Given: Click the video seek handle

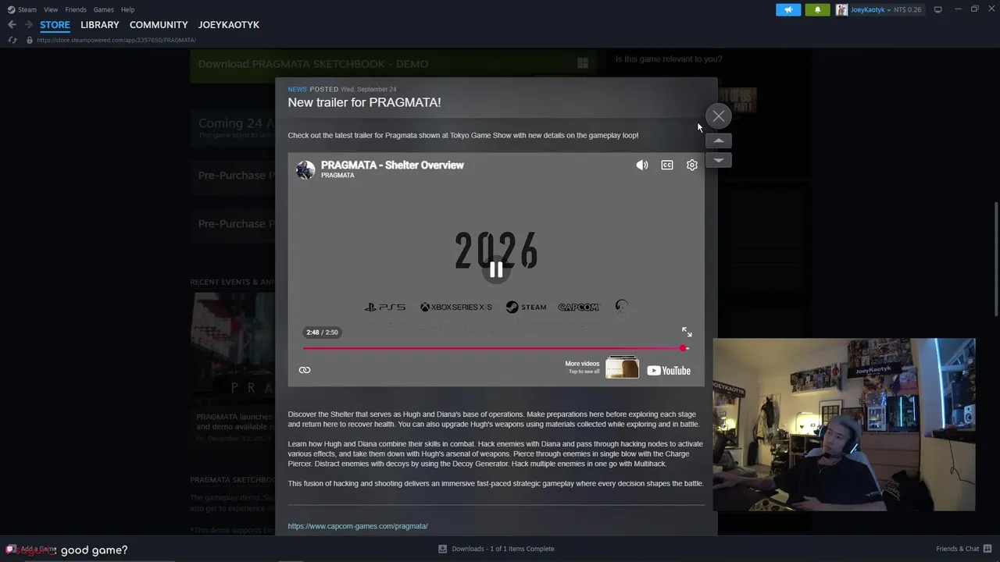Looking at the screenshot, I should click(x=684, y=348).
